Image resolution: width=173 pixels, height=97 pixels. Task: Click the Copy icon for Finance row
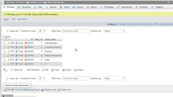point(17,51)
